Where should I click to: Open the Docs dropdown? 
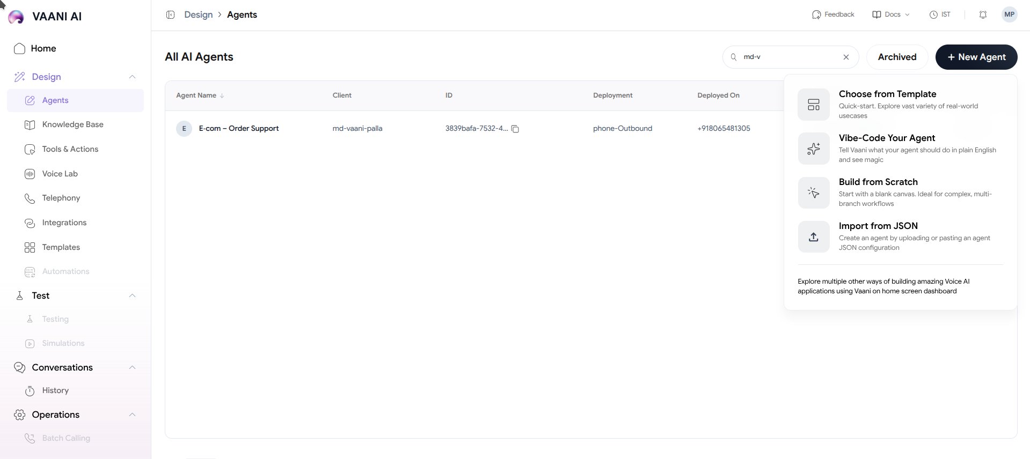891,14
